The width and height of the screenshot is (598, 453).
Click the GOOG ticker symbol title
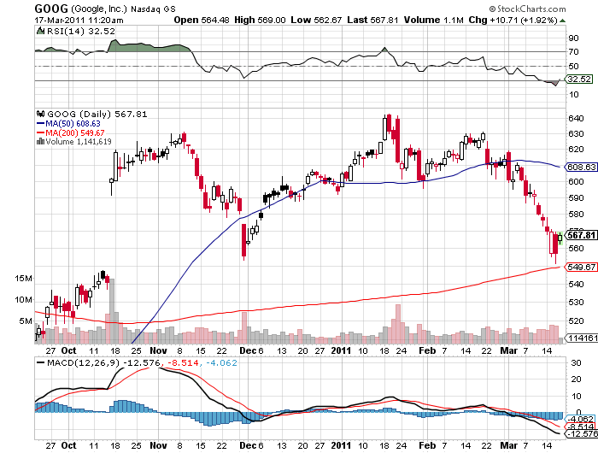(51, 9)
